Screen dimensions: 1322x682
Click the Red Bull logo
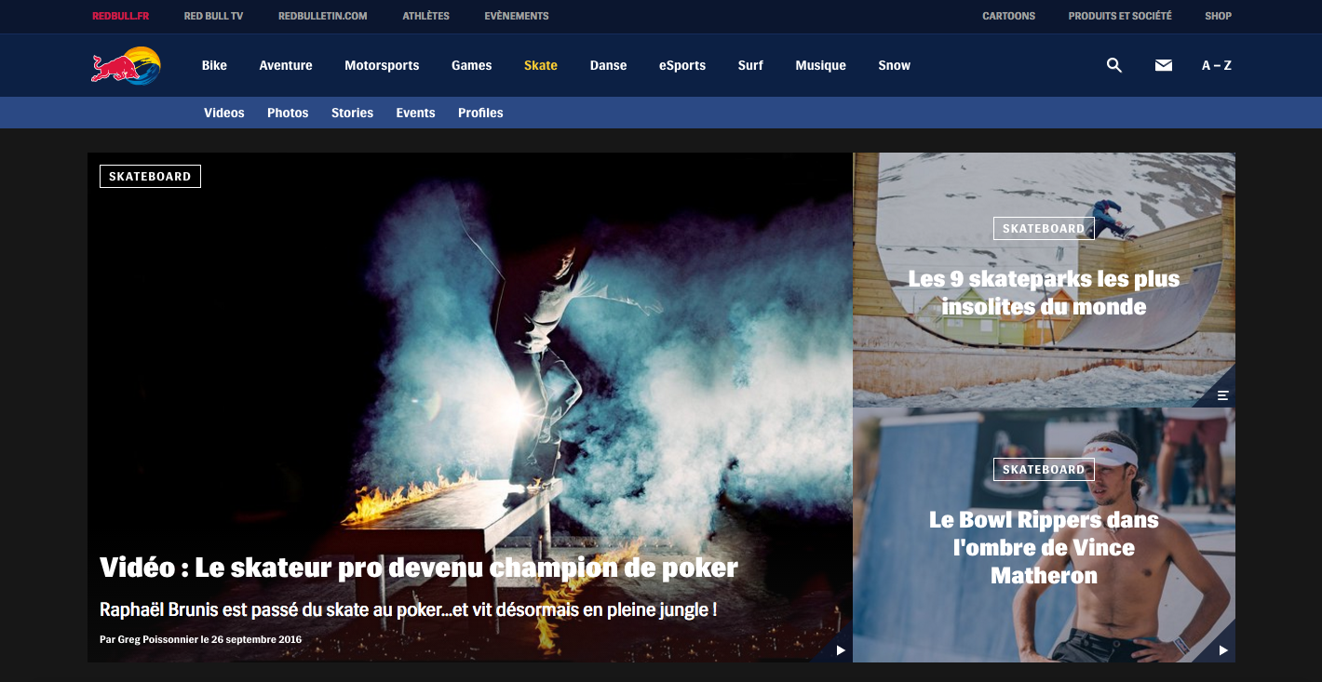pyautogui.click(x=126, y=65)
